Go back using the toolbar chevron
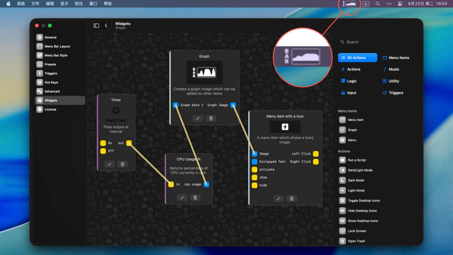The height and width of the screenshot is (255, 453). point(106,26)
